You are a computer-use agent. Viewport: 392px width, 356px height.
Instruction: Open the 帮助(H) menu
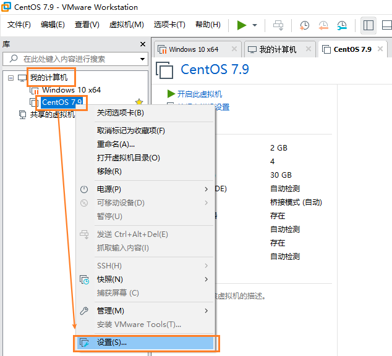tap(208, 25)
